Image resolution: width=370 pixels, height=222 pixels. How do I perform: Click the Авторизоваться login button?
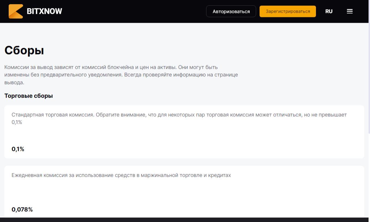coord(231,12)
